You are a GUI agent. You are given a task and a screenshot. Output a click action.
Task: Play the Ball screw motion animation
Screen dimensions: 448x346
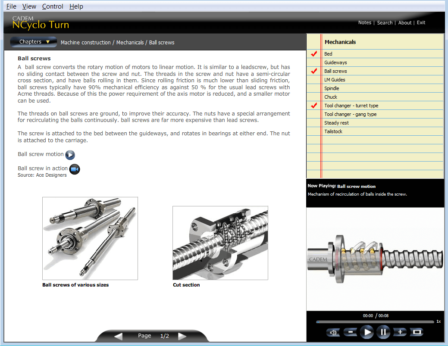[70, 155]
